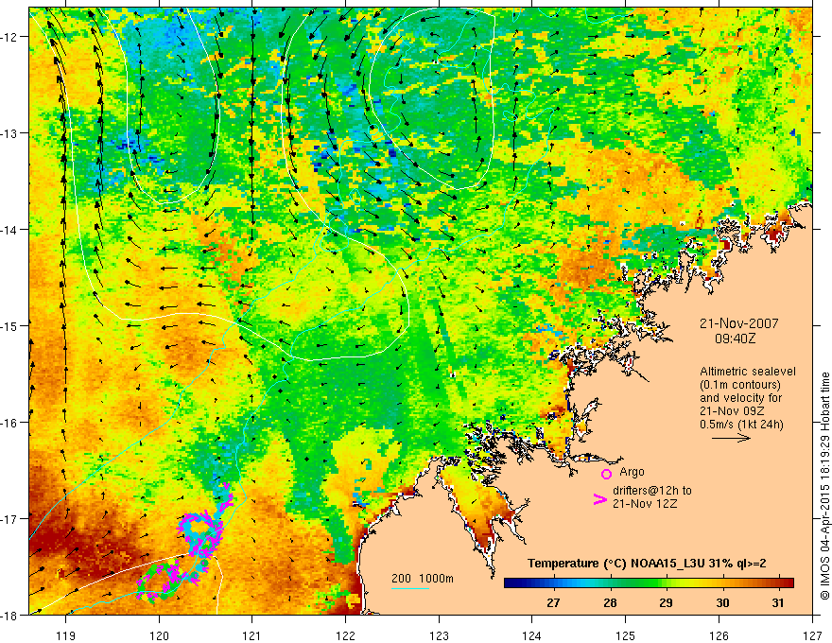Click the longitude label 120
Screen dimensions: 832x643
pos(159,635)
